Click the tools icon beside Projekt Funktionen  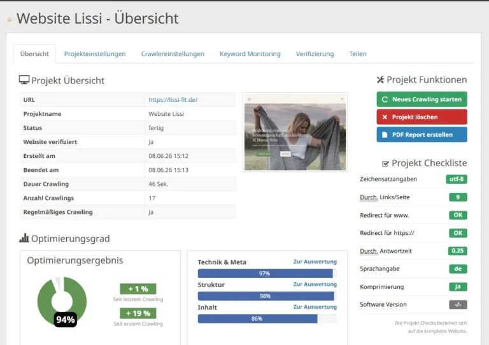point(380,80)
